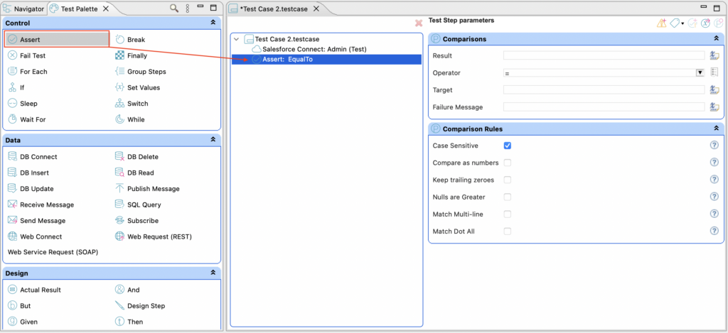This screenshot has width=728, height=333.
Task: Enable Match Dot All checkbox
Action: point(508,231)
